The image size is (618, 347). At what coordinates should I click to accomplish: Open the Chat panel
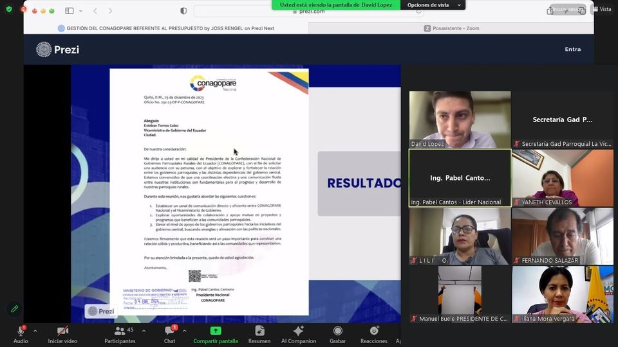169,331
